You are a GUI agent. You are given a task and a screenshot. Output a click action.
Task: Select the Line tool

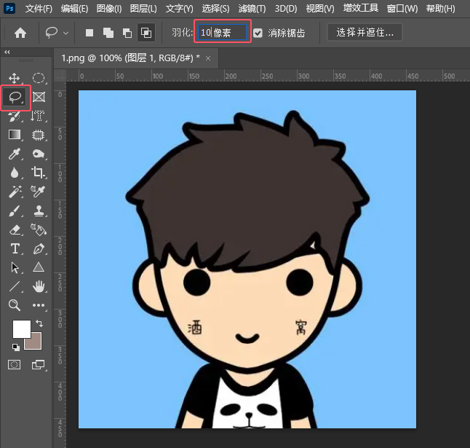coord(15,286)
